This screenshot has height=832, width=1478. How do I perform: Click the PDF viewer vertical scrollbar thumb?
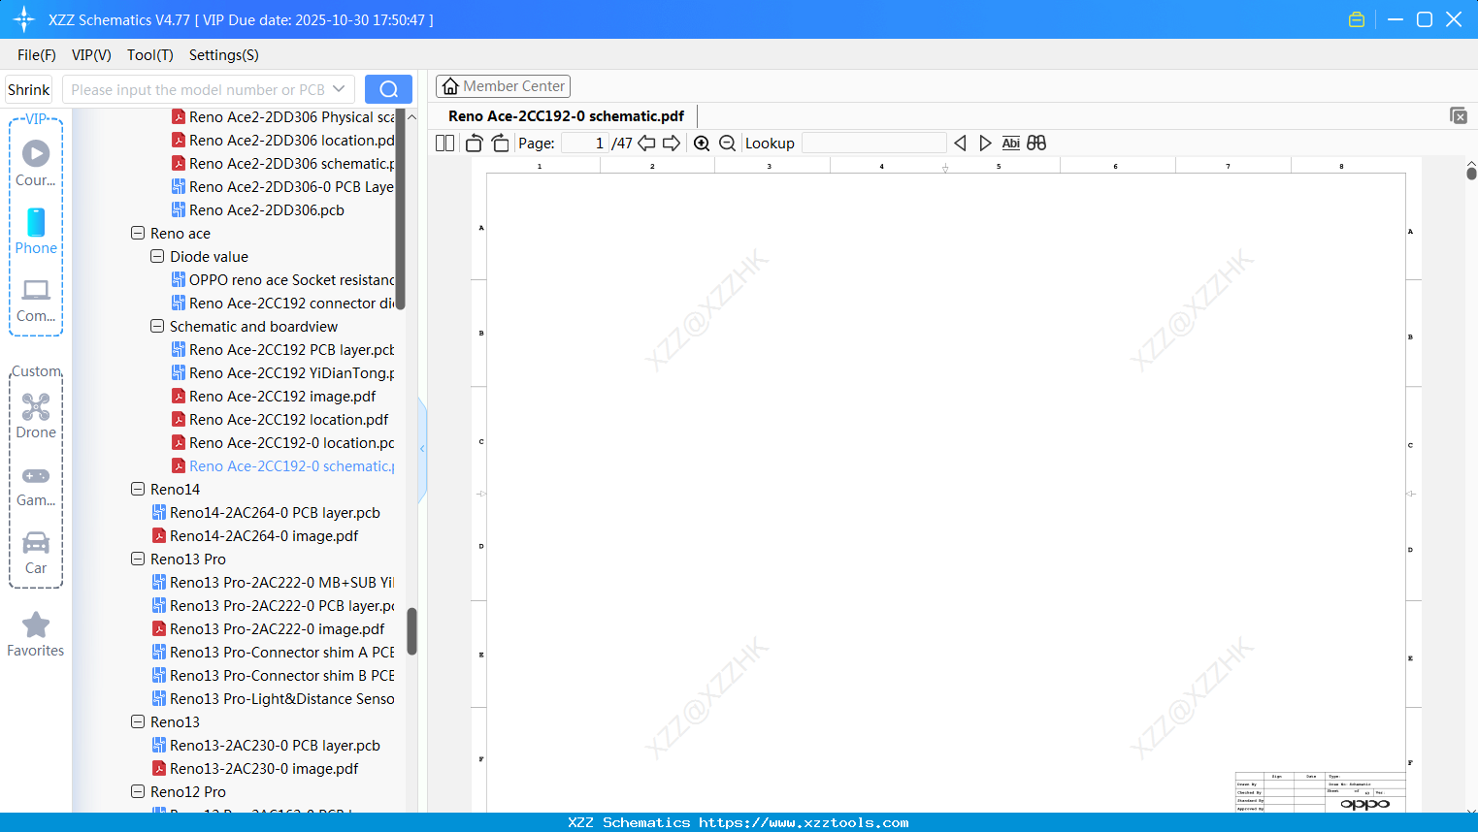tap(1471, 173)
